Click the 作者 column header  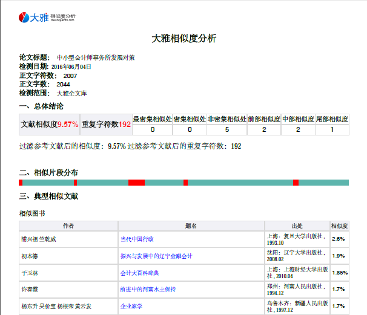68,226
